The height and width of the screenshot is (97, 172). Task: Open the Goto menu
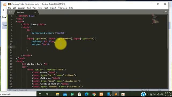click(x=40, y=8)
